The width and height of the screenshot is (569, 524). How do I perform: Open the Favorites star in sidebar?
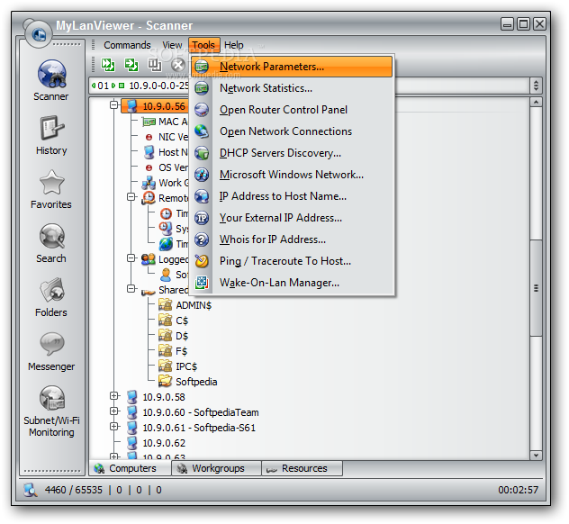pos(51,189)
